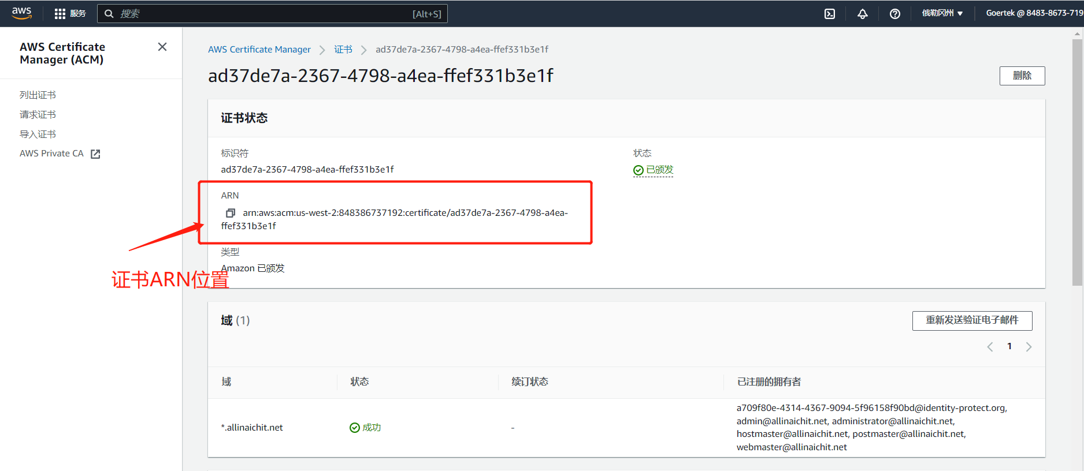Expand the Oregon region dropdown
The height and width of the screenshot is (471, 1084).
click(x=942, y=13)
